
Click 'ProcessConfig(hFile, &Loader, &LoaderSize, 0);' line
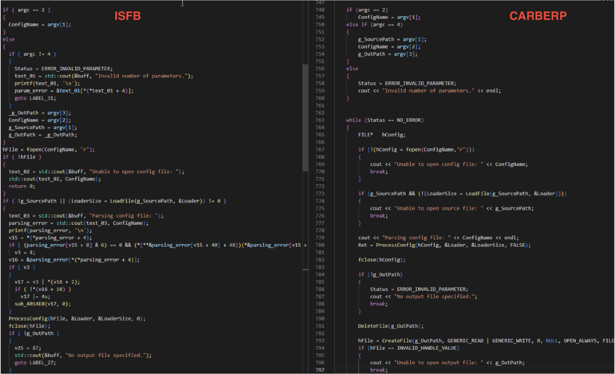77,319
